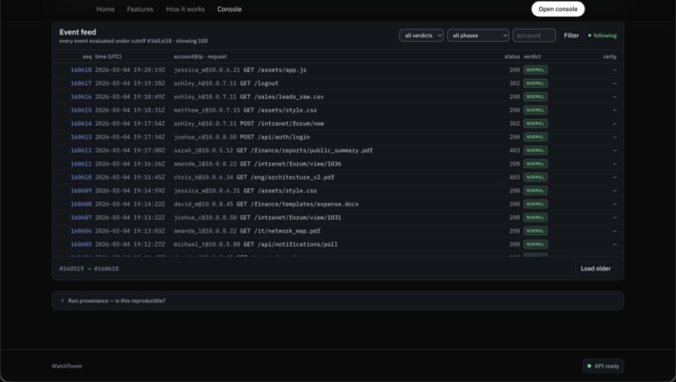
Task: Click the verdict column header
Action: [532, 56]
